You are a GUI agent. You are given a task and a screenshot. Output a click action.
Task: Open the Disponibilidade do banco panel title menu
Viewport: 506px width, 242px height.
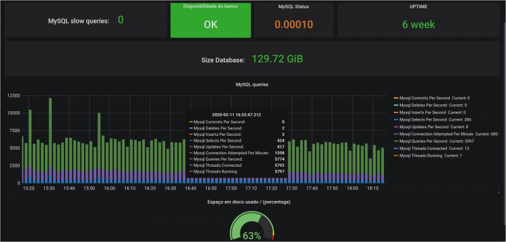click(211, 6)
